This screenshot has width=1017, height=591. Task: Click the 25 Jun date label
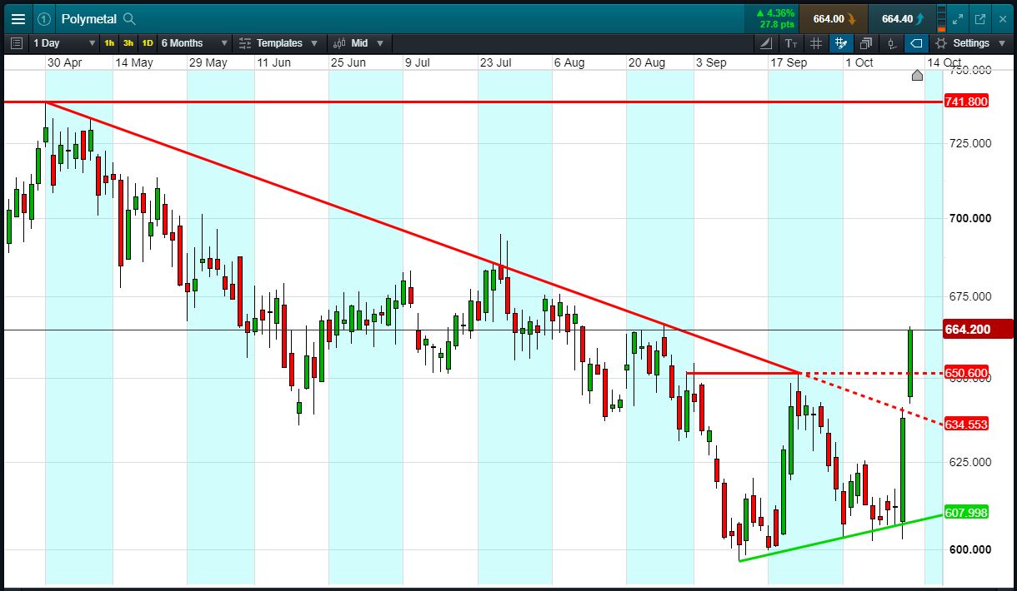click(348, 62)
